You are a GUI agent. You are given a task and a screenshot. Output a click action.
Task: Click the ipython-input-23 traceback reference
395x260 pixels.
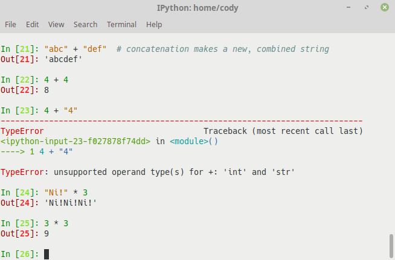(75, 141)
